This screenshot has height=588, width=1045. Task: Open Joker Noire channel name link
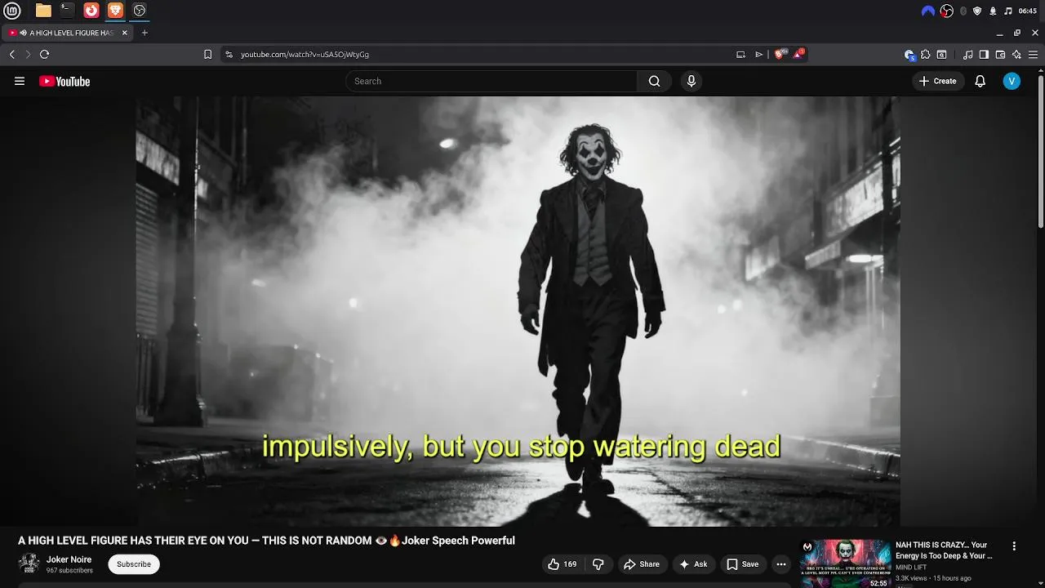(x=69, y=559)
